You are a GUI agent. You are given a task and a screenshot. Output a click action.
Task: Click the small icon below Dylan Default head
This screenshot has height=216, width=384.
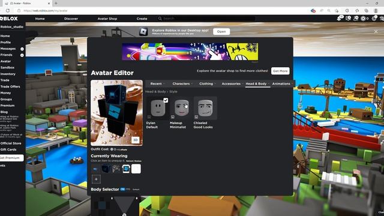(x=149, y=117)
